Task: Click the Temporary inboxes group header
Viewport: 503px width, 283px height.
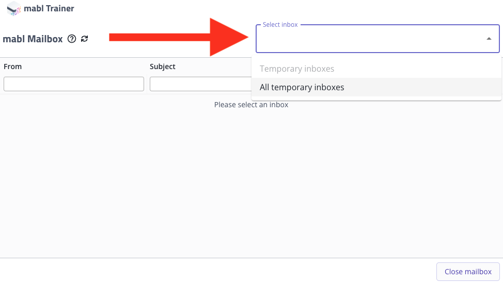Action: tap(297, 69)
